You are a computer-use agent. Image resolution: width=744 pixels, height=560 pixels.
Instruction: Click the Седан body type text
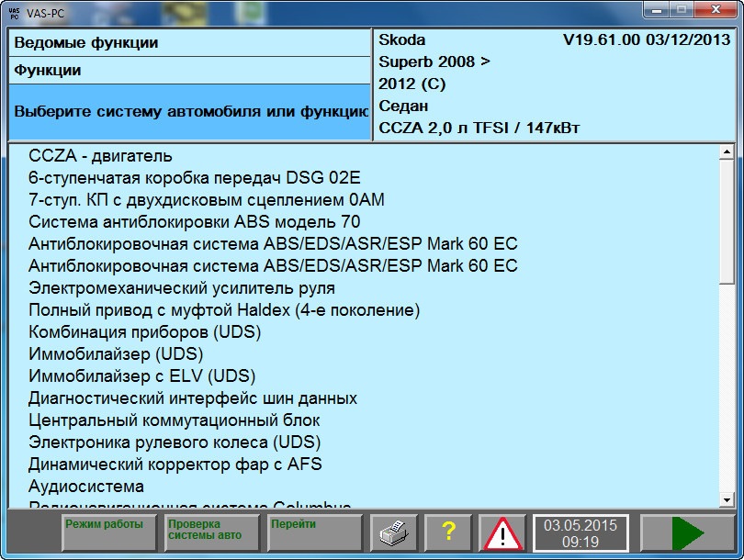point(403,106)
